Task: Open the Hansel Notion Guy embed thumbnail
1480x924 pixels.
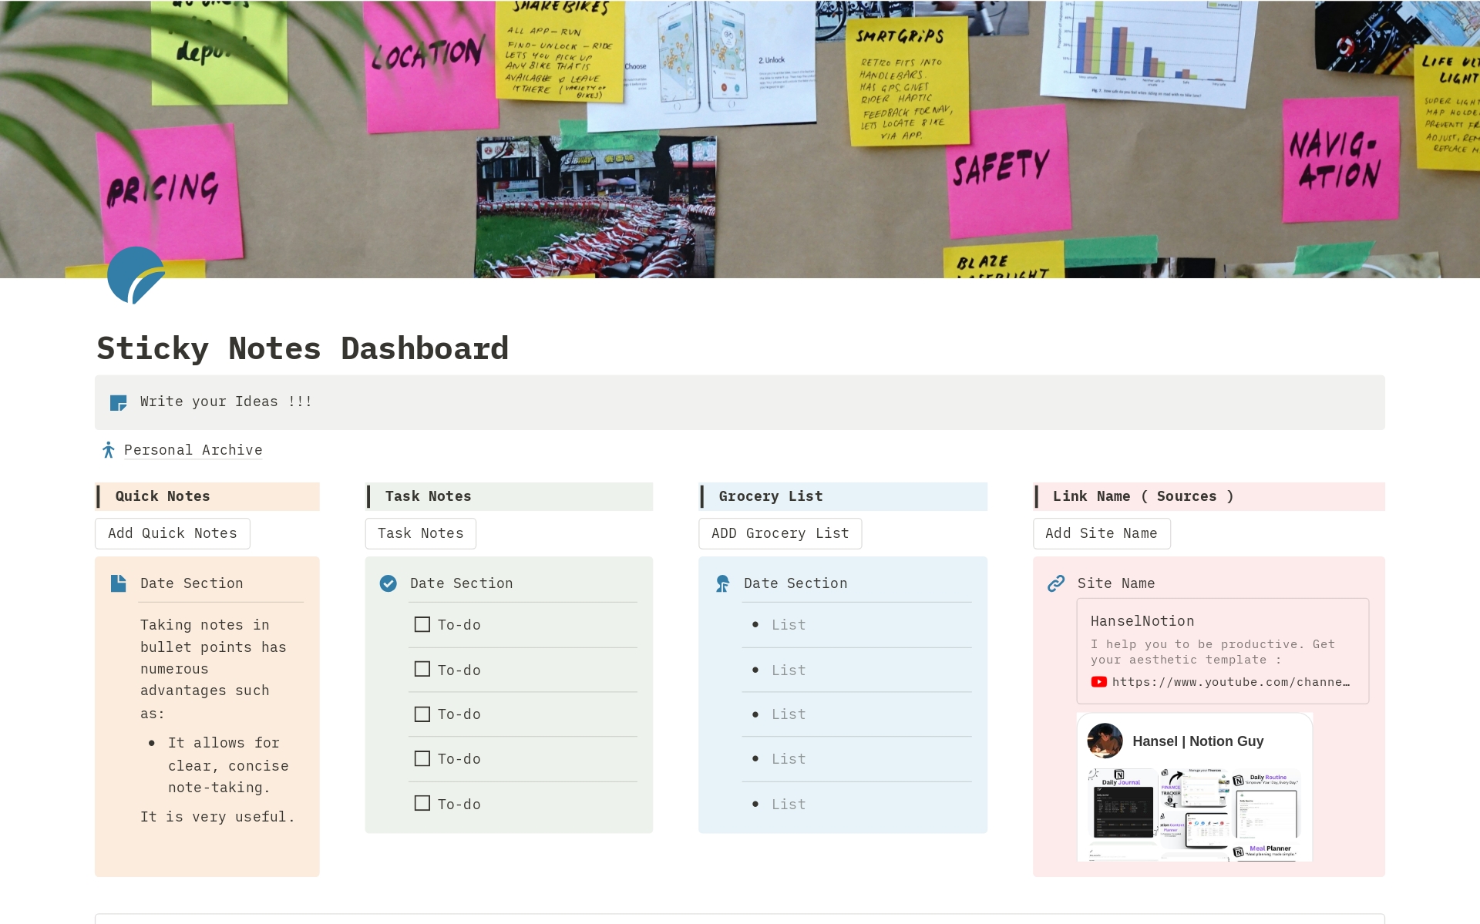Action: 1194,788
